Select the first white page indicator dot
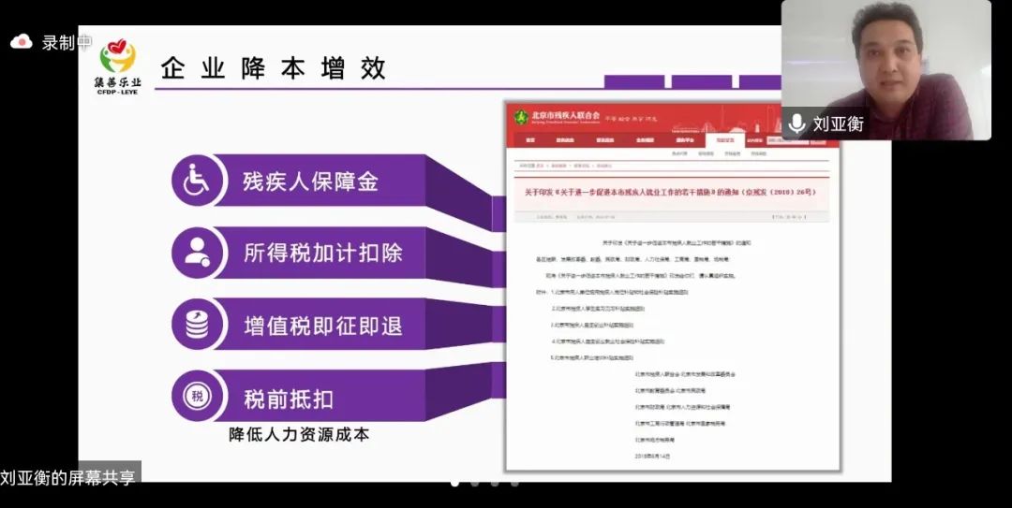Screen dimensions: 1012x508 click(x=454, y=483)
